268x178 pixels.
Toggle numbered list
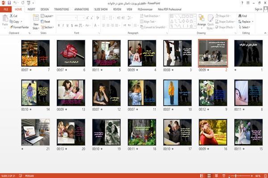coord(111,18)
